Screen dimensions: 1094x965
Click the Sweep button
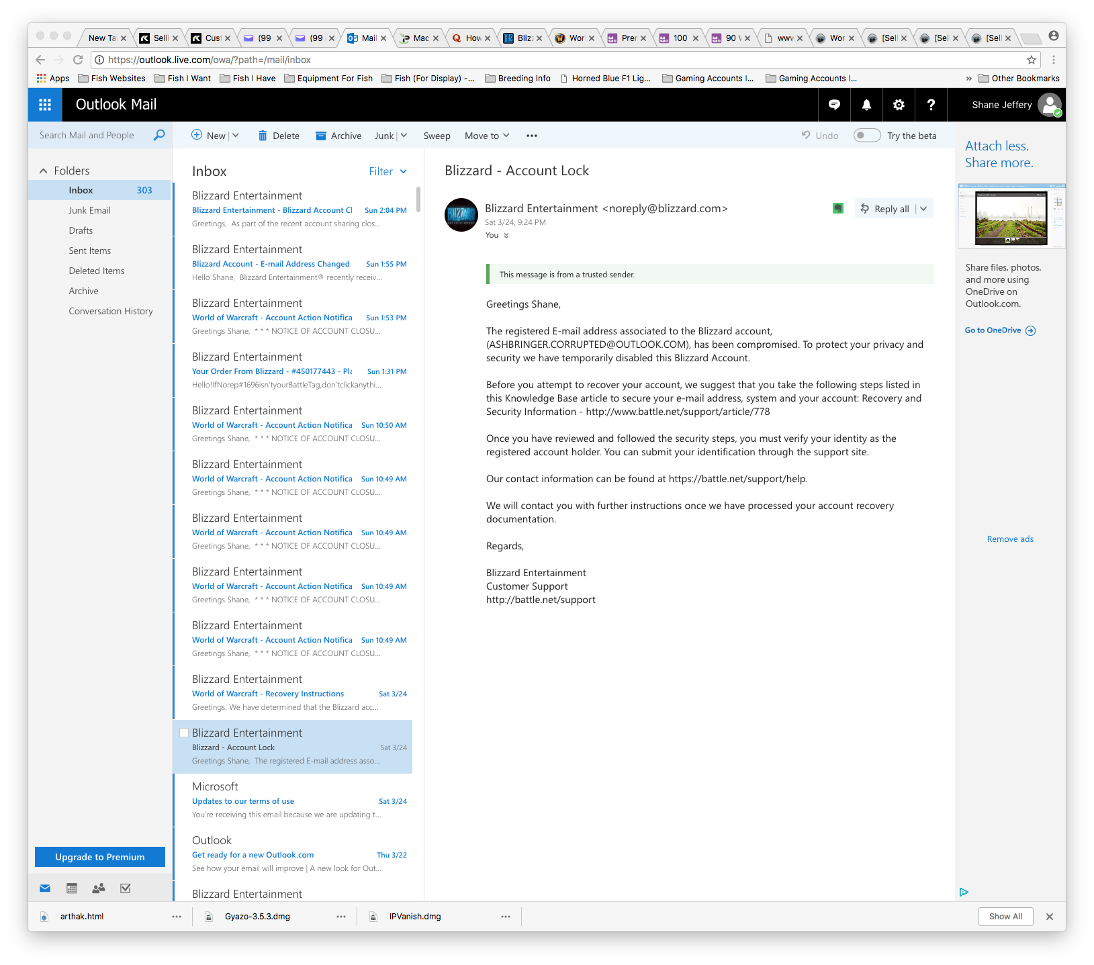coord(437,136)
